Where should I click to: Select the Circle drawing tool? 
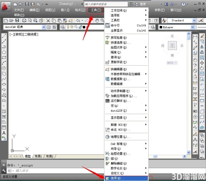(4, 68)
